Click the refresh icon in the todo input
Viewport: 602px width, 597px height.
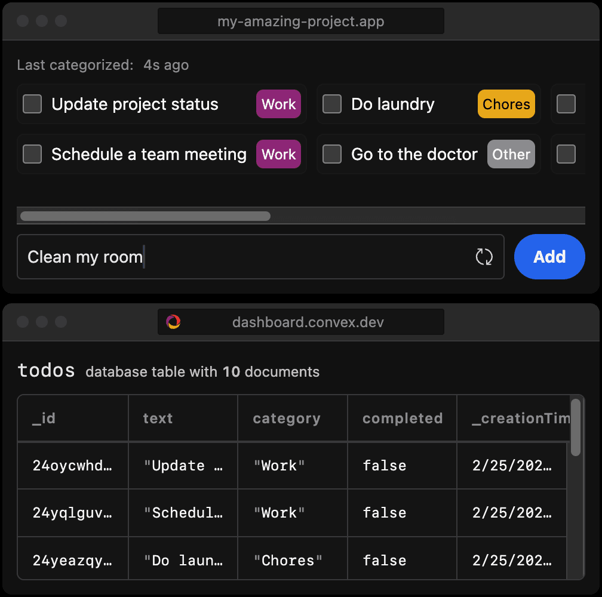click(x=484, y=257)
